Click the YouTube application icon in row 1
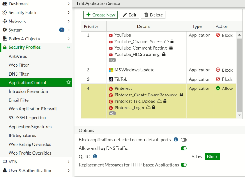This screenshot has width=245, height=177. [x=111, y=35]
